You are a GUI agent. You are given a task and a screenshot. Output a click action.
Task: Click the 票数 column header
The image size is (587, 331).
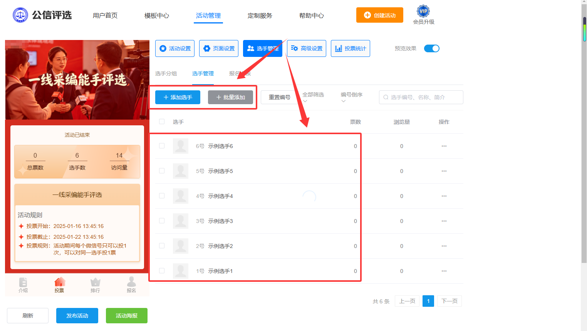click(x=356, y=122)
